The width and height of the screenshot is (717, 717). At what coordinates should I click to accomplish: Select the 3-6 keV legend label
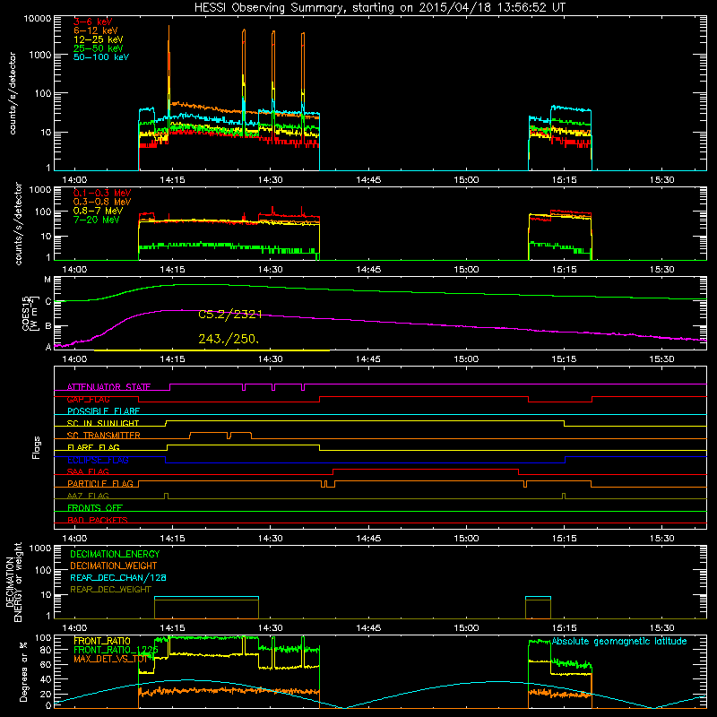93,22
